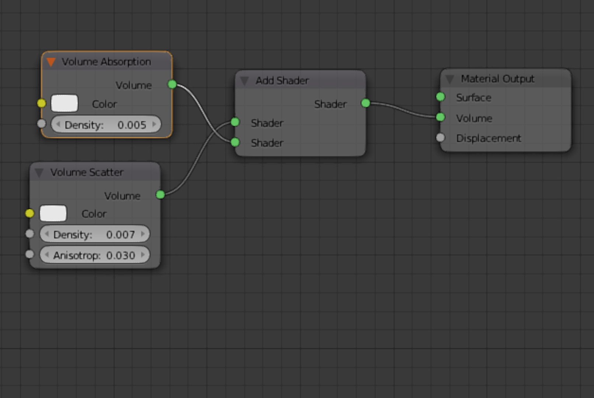Screen dimensions: 594x398
Task: Collapse the Volume Scatter node
Action: click(x=39, y=172)
